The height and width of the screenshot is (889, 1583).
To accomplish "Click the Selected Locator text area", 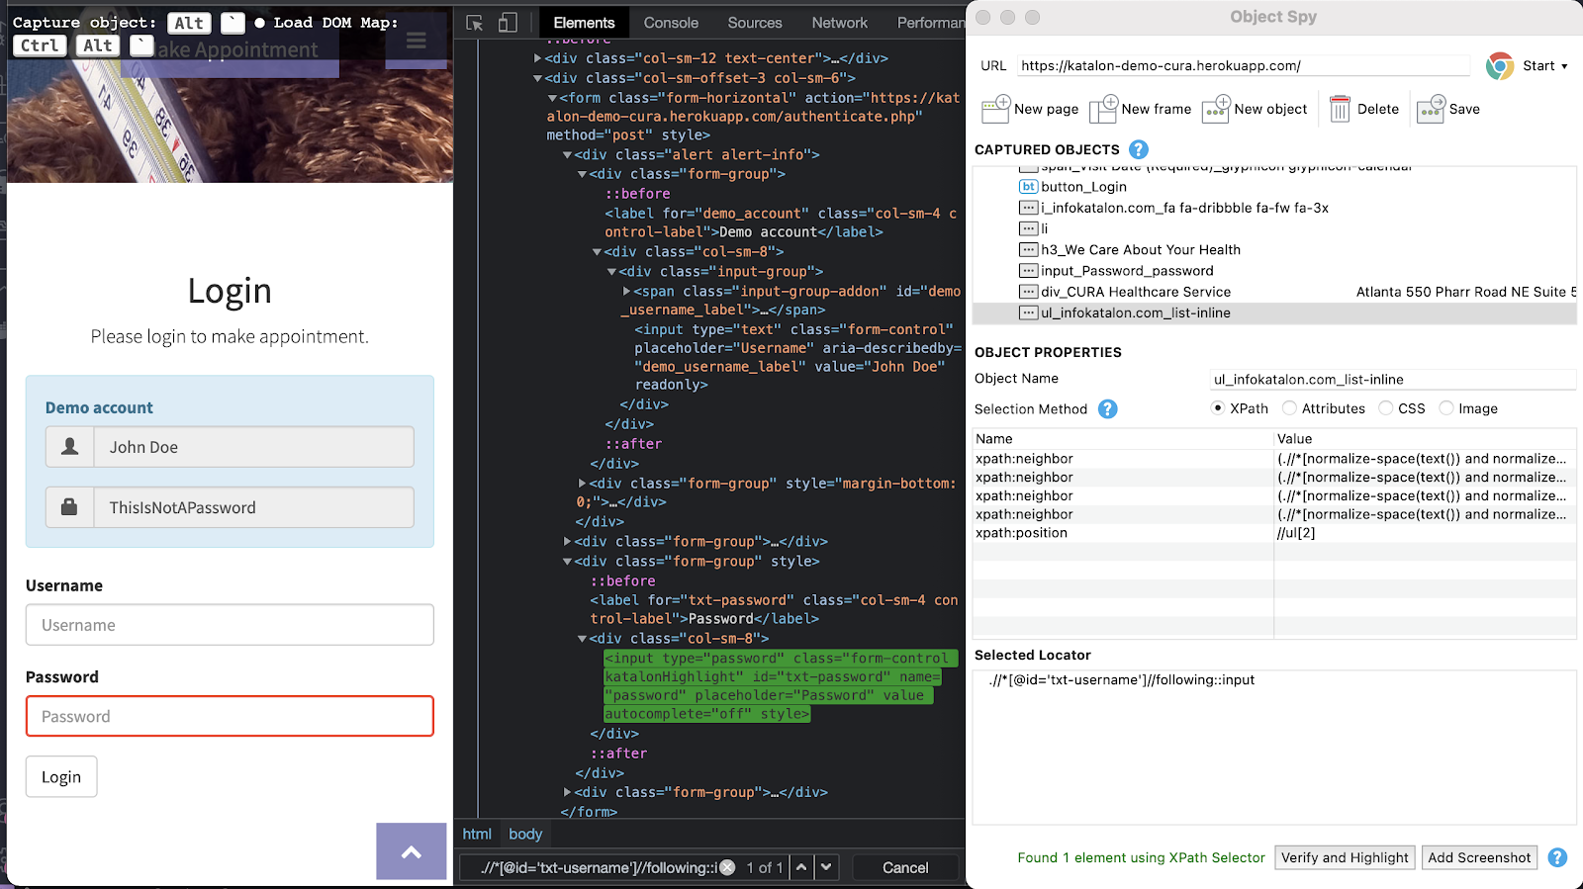I will (1274, 748).
